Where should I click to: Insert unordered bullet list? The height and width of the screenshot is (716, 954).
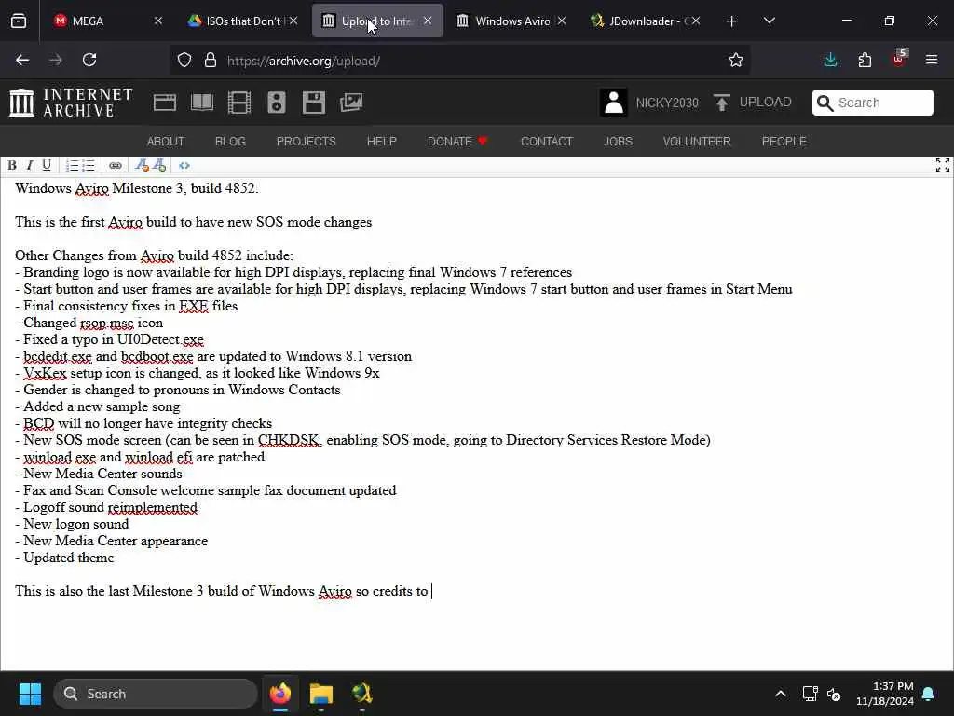pyautogui.click(x=89, y=166)
